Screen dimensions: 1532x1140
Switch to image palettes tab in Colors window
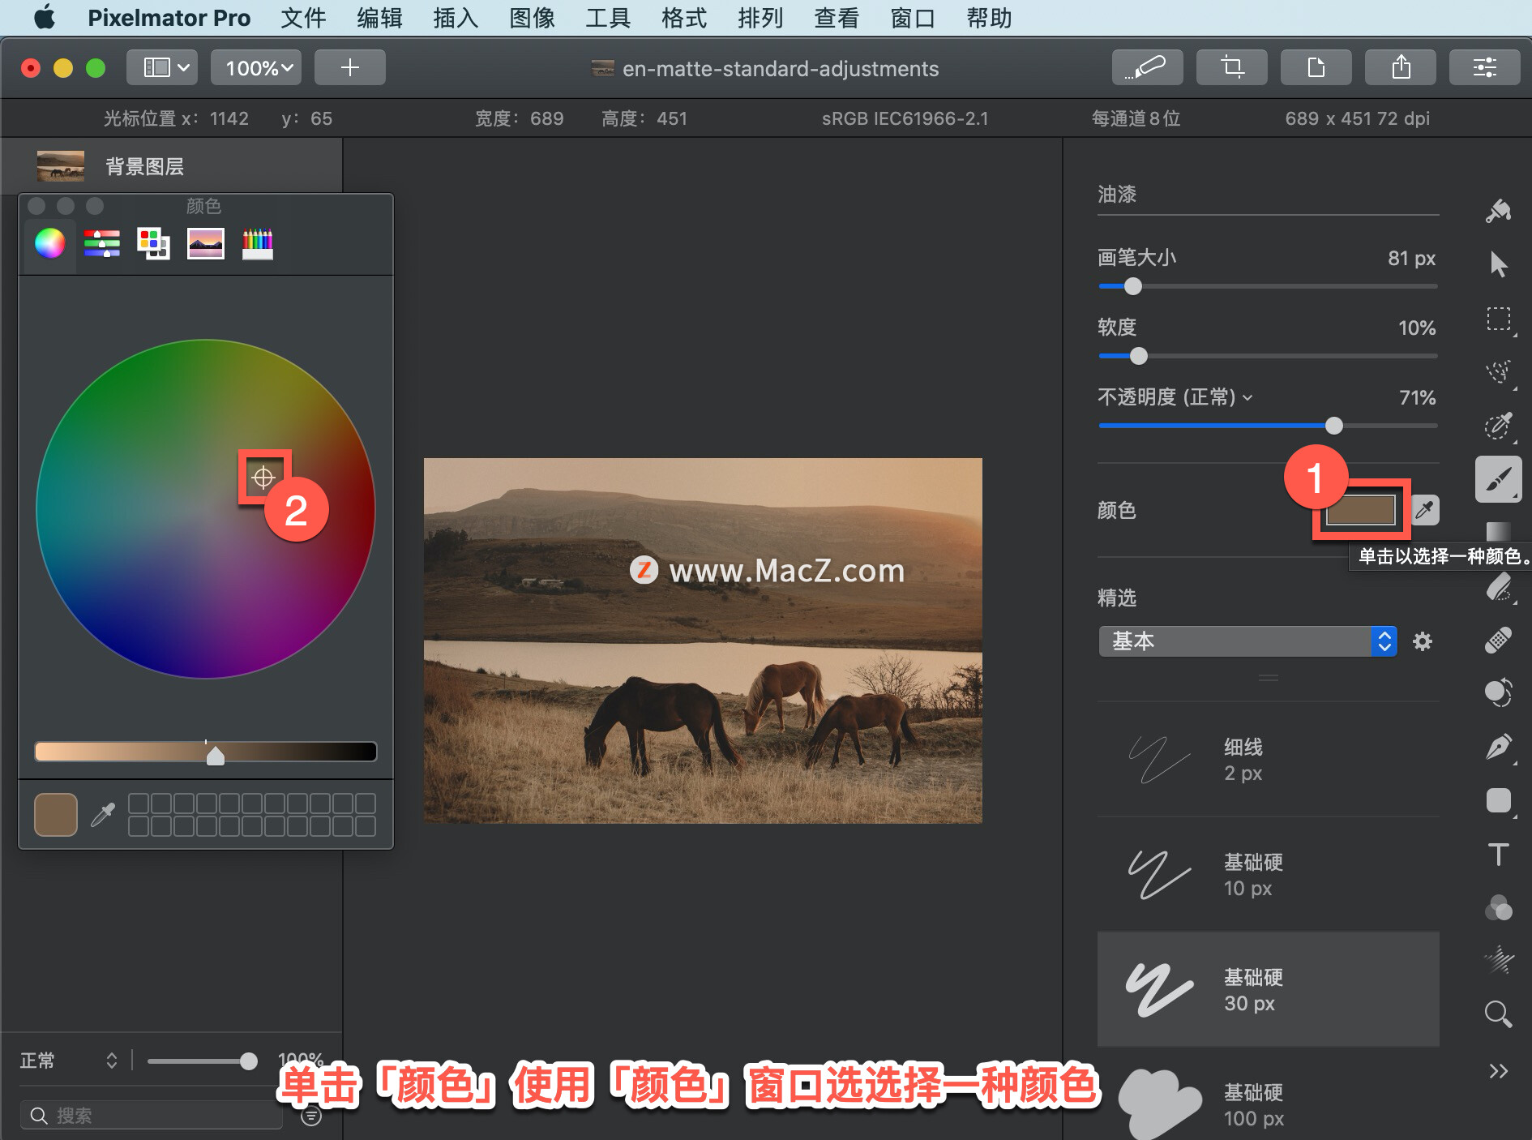click(206, 243)
